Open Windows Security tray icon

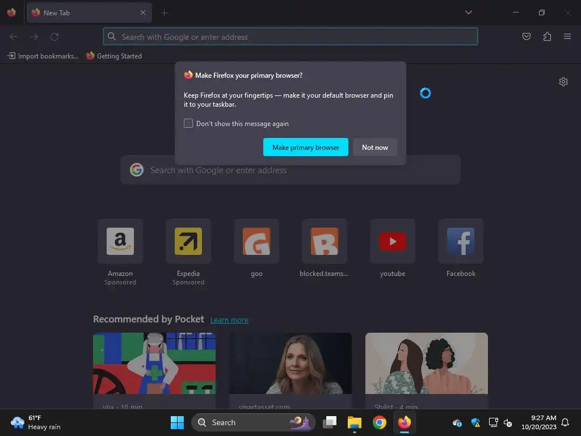tap(475, 422)
